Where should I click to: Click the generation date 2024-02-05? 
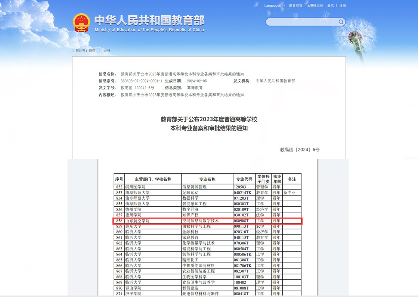tap(197, 81)
